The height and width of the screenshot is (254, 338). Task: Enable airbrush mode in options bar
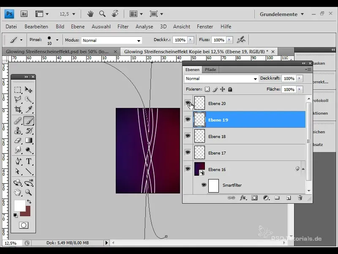click(241, 40)
